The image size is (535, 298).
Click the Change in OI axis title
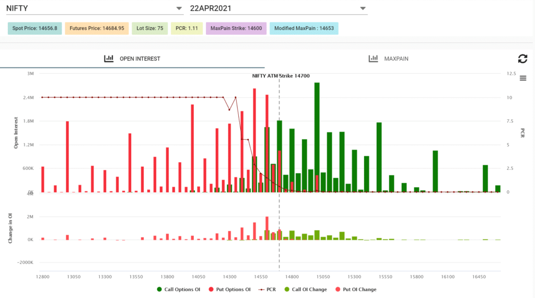click(x=10, y=228)
